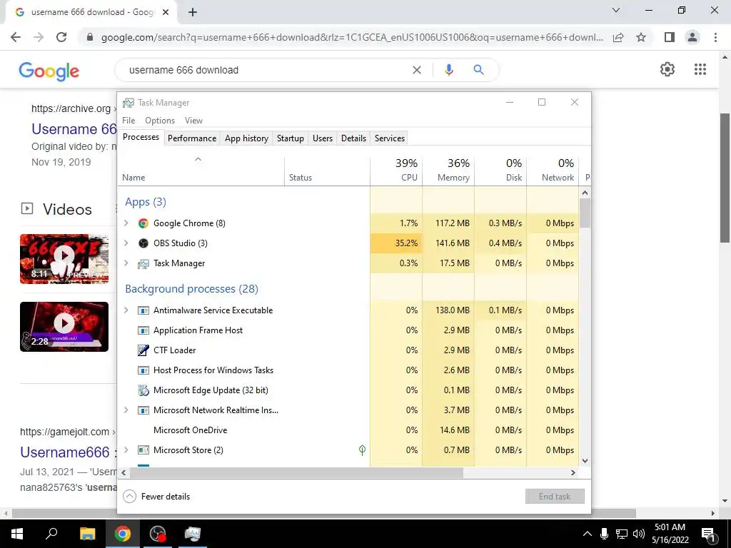Click the Chrome page vertical scrollbar
The height and width of the screenshot is (548, 731).
(x=725, y=178)
